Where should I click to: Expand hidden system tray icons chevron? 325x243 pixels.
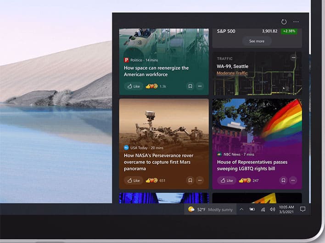tap(241, 209)
